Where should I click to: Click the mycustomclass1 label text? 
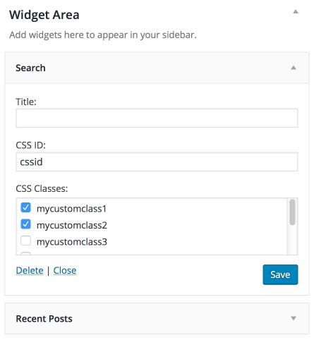tap(71, 209)
